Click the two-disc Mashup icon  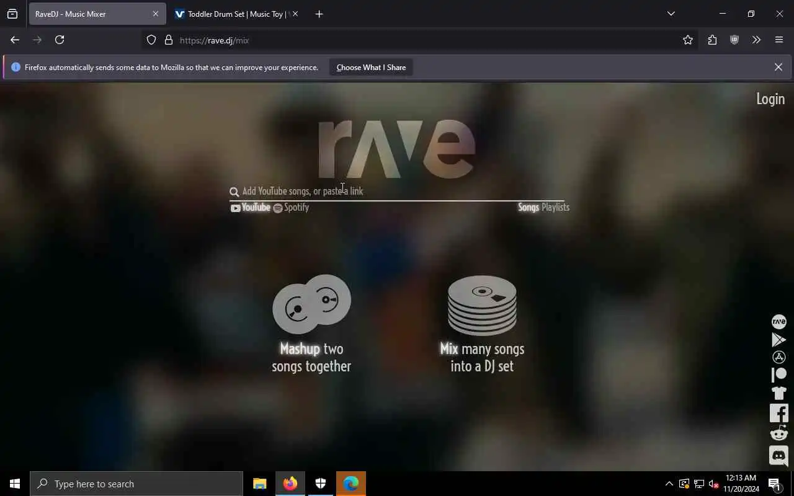coord(311,304)
